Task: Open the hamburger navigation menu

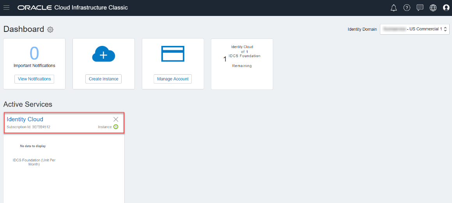Action: click(x=6, y=8)
